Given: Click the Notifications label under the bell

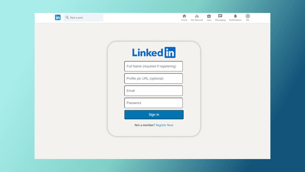Looking at the screenshot, I should tap(235, 20).
